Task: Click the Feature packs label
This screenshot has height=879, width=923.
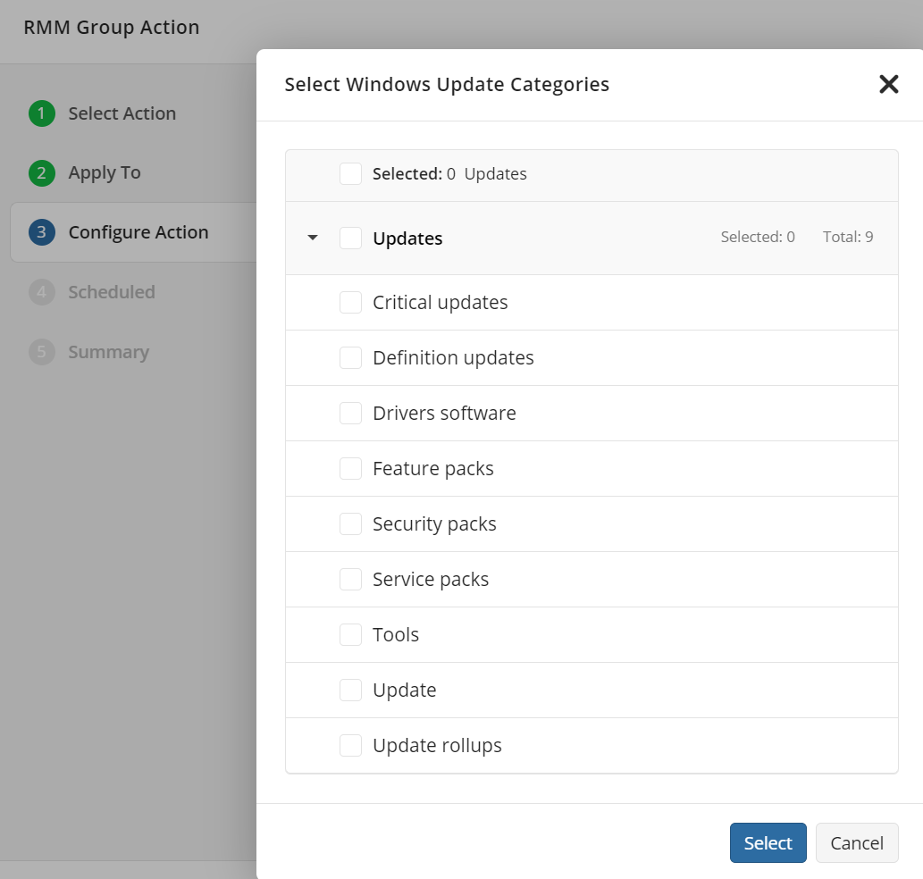Action: 433,469
